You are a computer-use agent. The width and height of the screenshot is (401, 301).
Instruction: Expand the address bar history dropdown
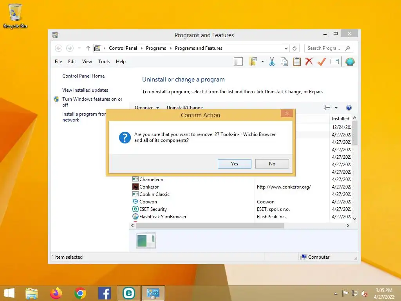[x=286, y=48]
